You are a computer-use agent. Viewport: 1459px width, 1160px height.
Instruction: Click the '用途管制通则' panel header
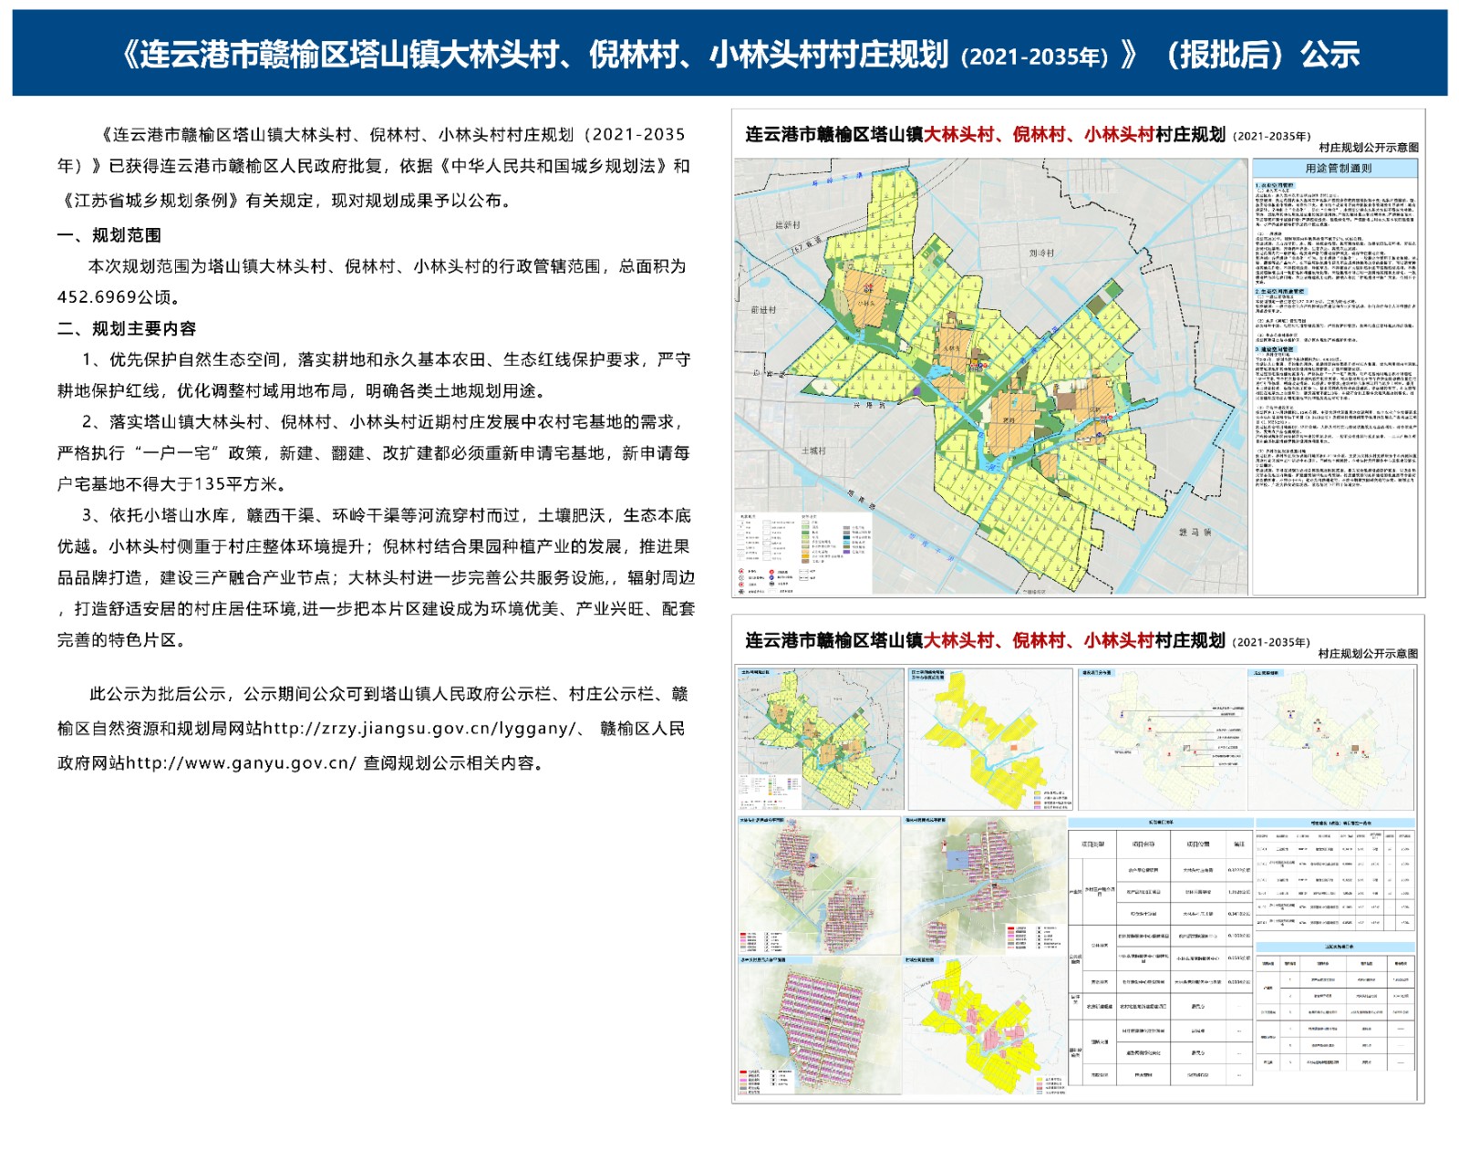tap(1336, 168)
